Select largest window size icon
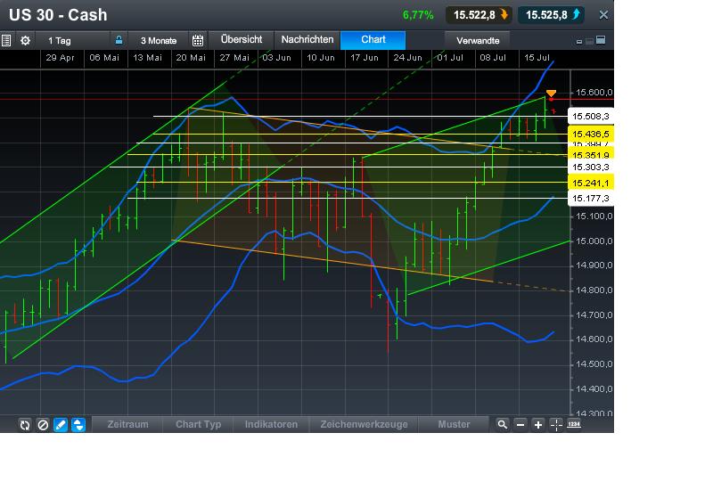This screenshot has width=713, height=490. point(601,40)
